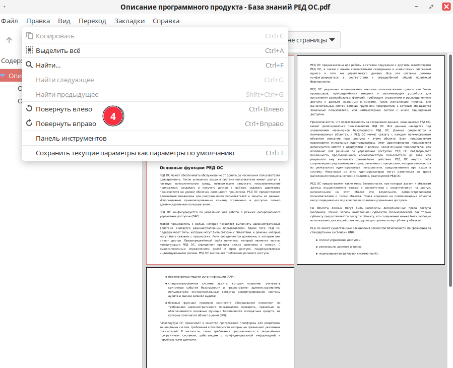Open the Содержание sidebar selector
Image resolution: width=453 pixels, height=368 pixels.
[11, 61]
